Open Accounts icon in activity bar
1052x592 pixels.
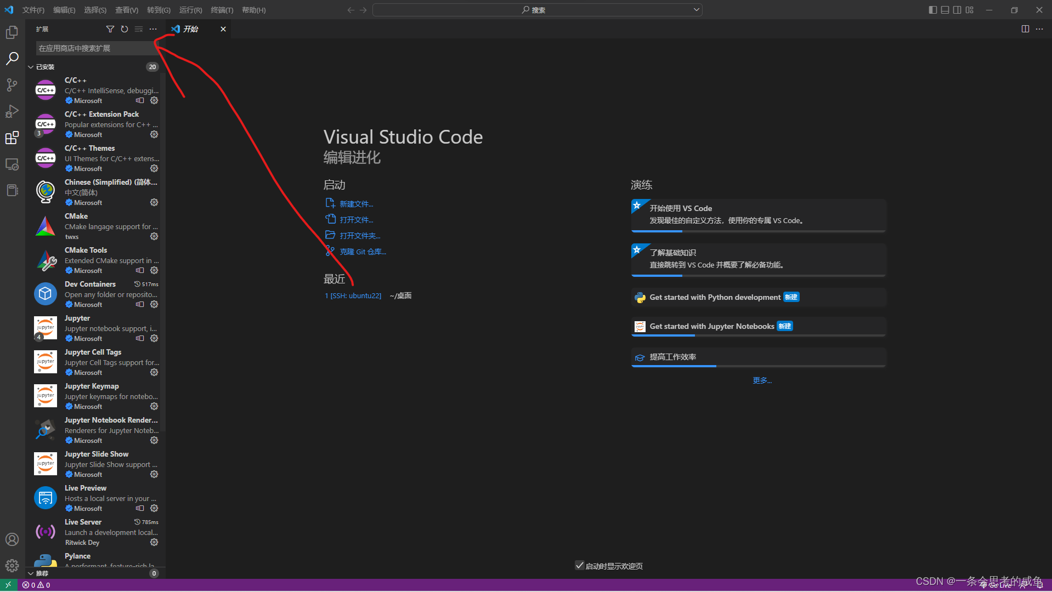click(x=12, y=539)
